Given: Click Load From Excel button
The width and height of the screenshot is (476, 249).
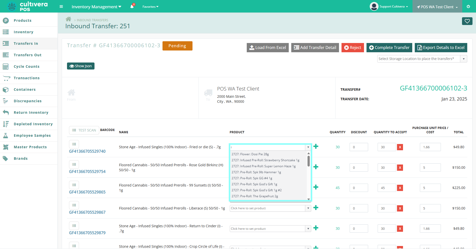Looking at the screenshot, I should pos(268,47).
